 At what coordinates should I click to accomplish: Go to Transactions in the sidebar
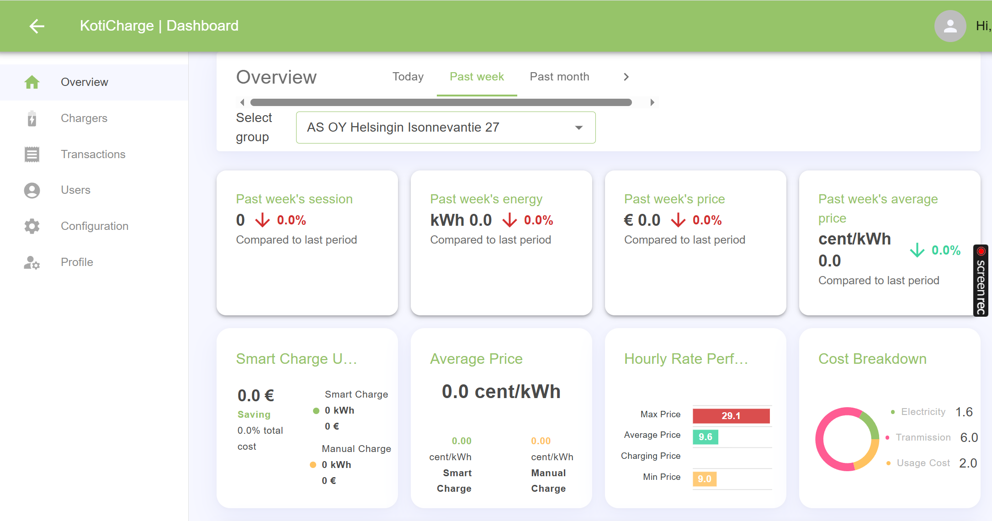tap(94, 154)
